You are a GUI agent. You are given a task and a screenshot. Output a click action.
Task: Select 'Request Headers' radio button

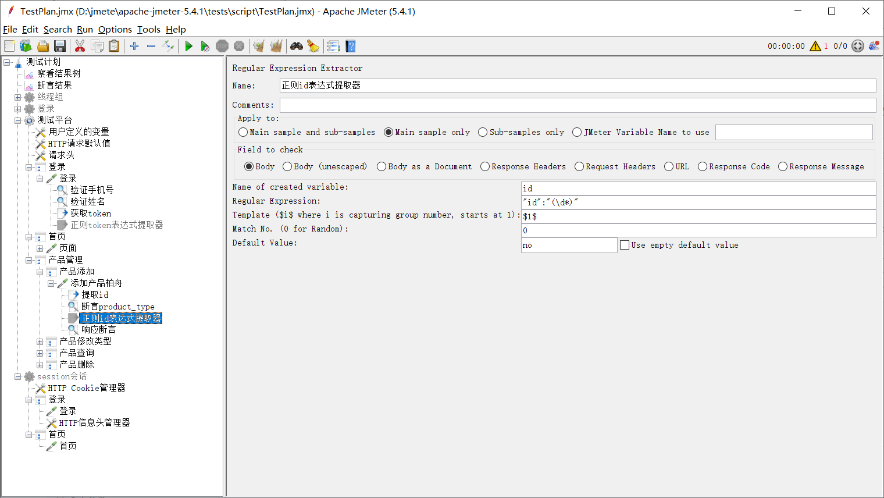[x=579, y=166]
